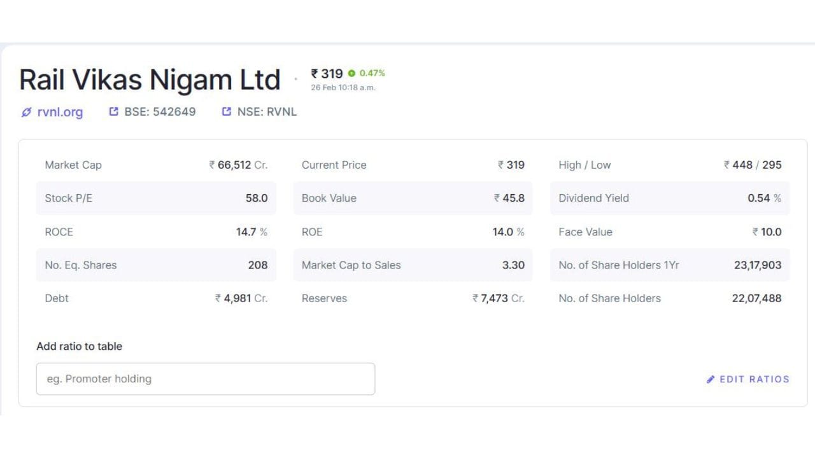Click the external-link icon before BSE: 542649
The height and width of the screenshot is (458, 815).
(114, 112)
